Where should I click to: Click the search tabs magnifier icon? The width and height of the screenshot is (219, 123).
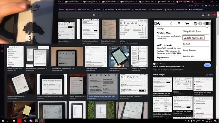(203, 2)
